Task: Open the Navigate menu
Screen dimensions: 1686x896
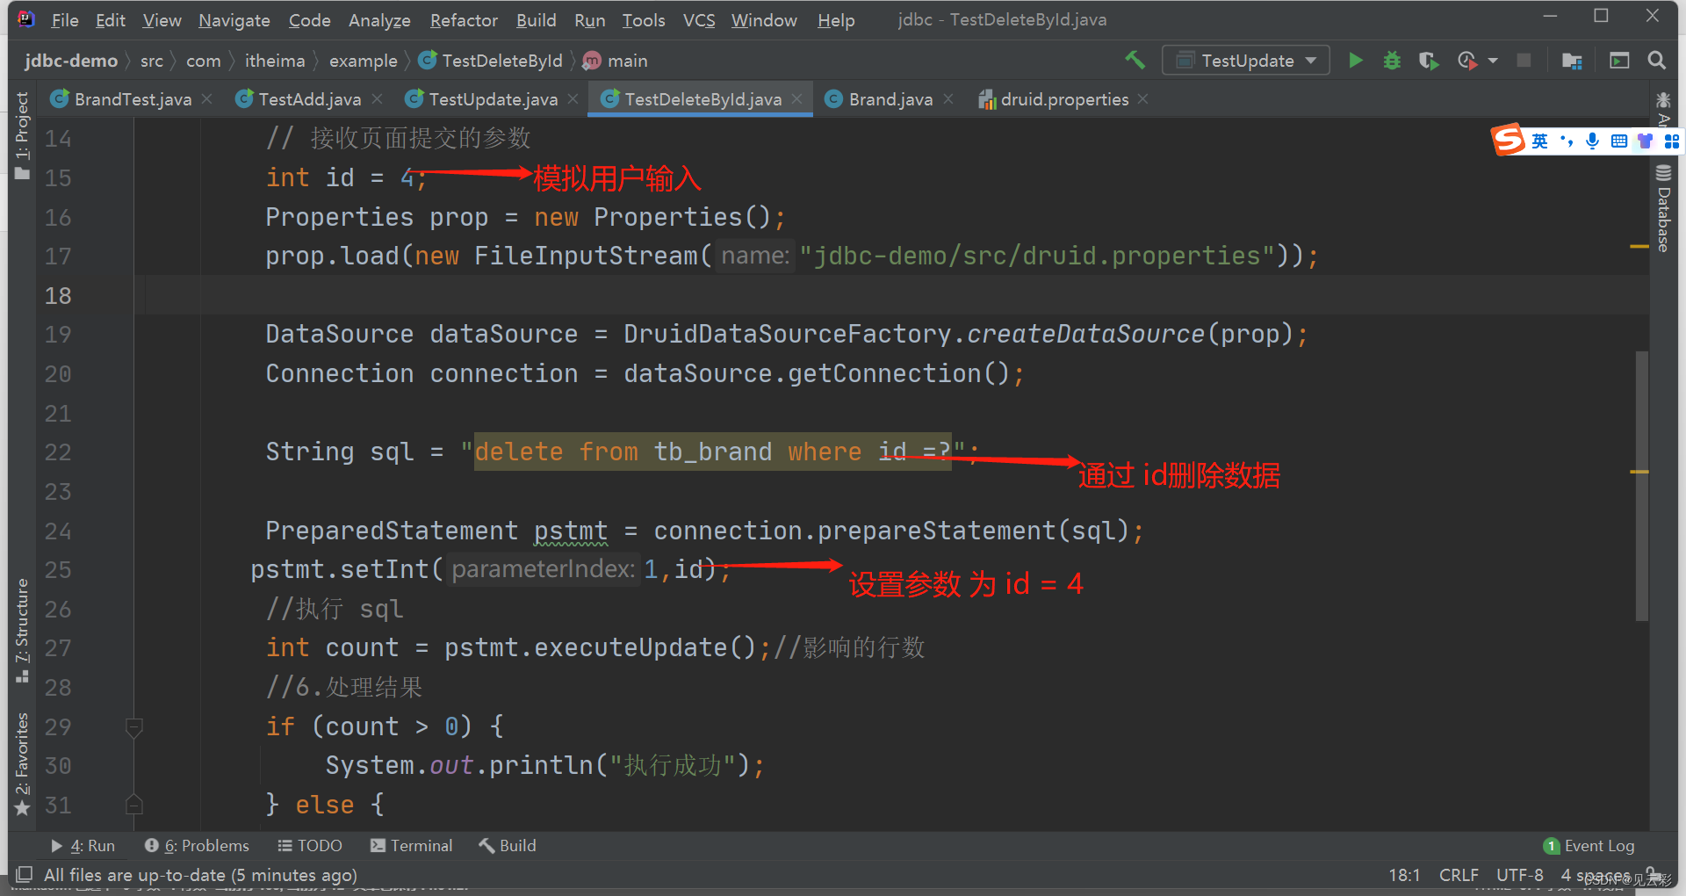Action: tap(234, 19)
